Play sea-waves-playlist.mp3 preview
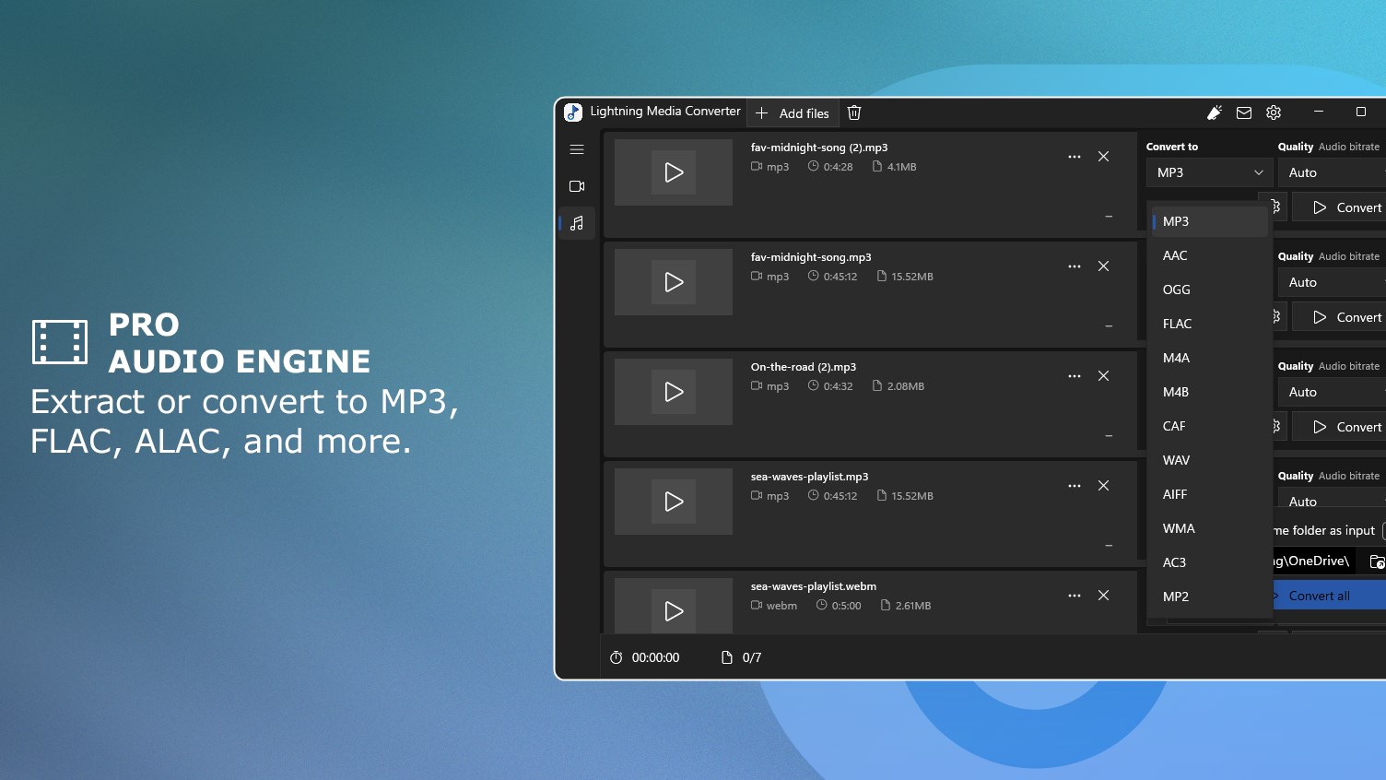The height and width of the screenshot is (780, 1386). click(674, 502)
